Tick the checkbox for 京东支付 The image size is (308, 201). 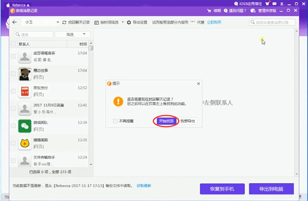13,91
